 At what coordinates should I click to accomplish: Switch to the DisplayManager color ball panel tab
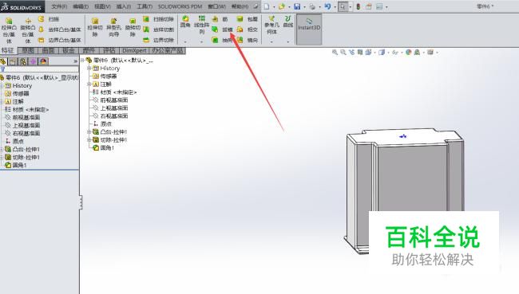[43, 61]
